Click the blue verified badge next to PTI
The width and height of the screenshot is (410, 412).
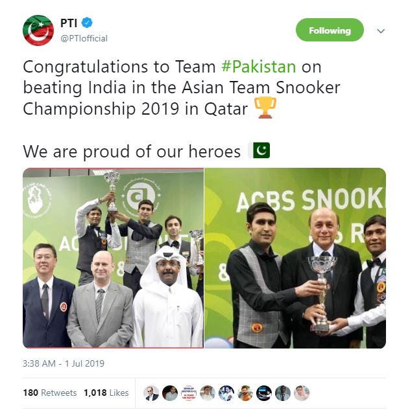(87, 23)
